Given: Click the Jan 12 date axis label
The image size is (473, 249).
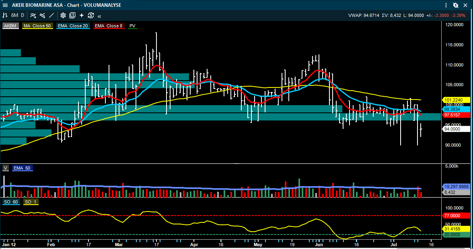Looking at the screenshot, I should point(9,245).
